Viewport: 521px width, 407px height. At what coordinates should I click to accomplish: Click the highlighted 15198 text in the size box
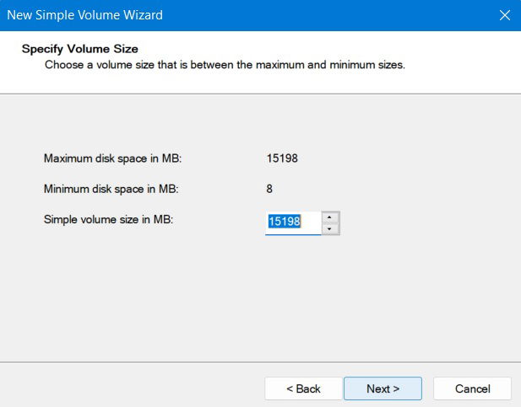[285, 222]
